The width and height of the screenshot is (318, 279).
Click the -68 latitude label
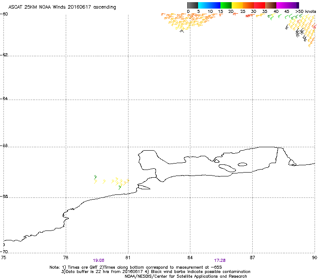(4, 196)
